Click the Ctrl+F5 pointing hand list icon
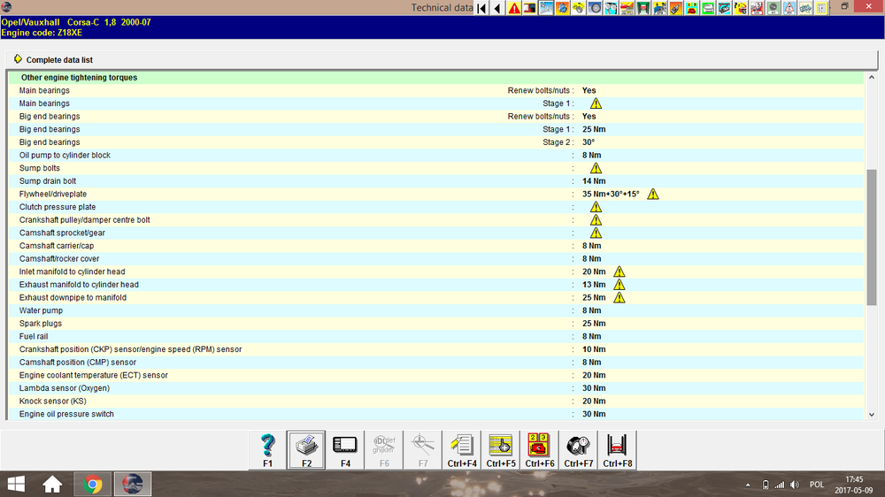The height and width of the screenshot is (497, 885). point(501,449)
